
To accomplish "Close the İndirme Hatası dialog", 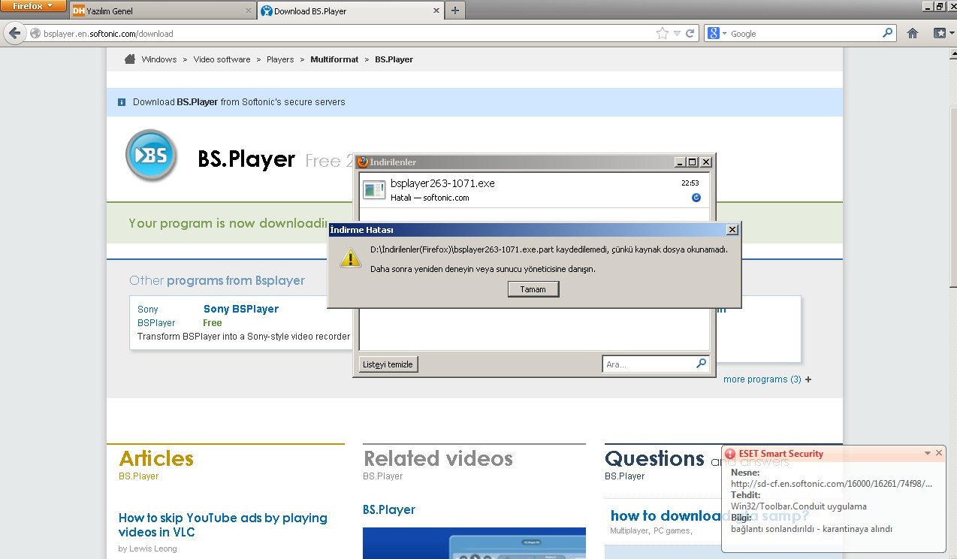I will tap(732, 230).
